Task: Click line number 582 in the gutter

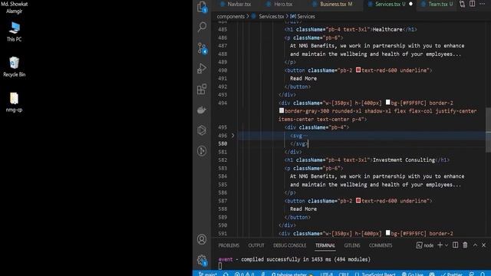Action: tap(222, 160)
